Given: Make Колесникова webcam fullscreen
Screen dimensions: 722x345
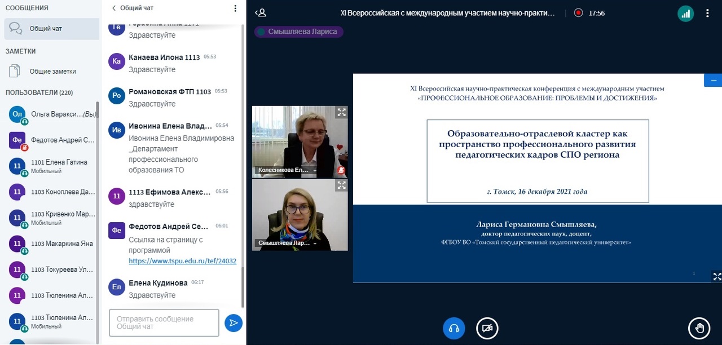Looking at the screenshot, I should (341, 113).
